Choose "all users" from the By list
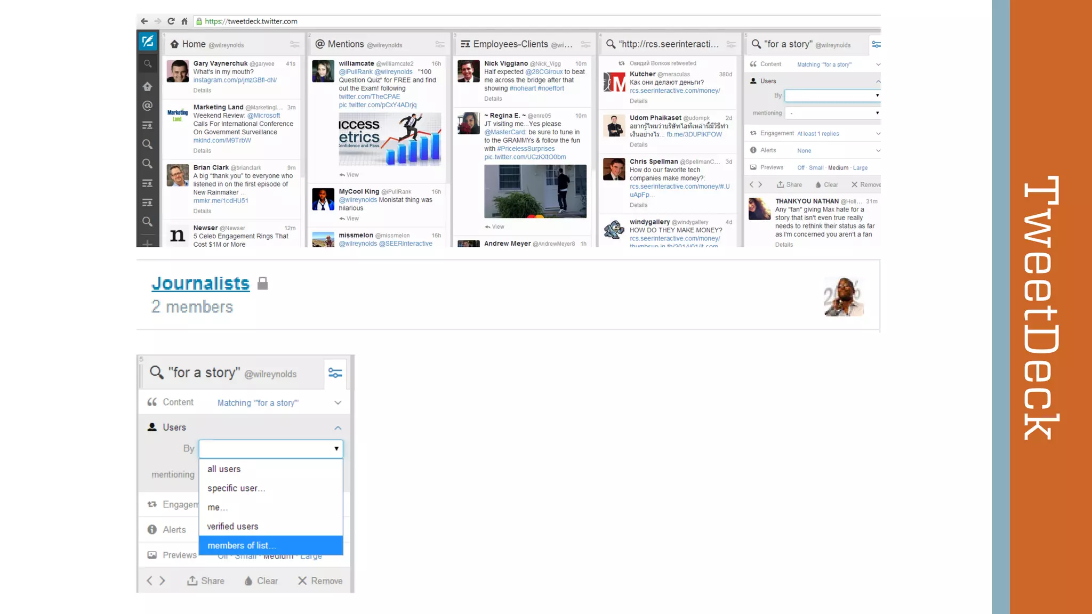 271,469
